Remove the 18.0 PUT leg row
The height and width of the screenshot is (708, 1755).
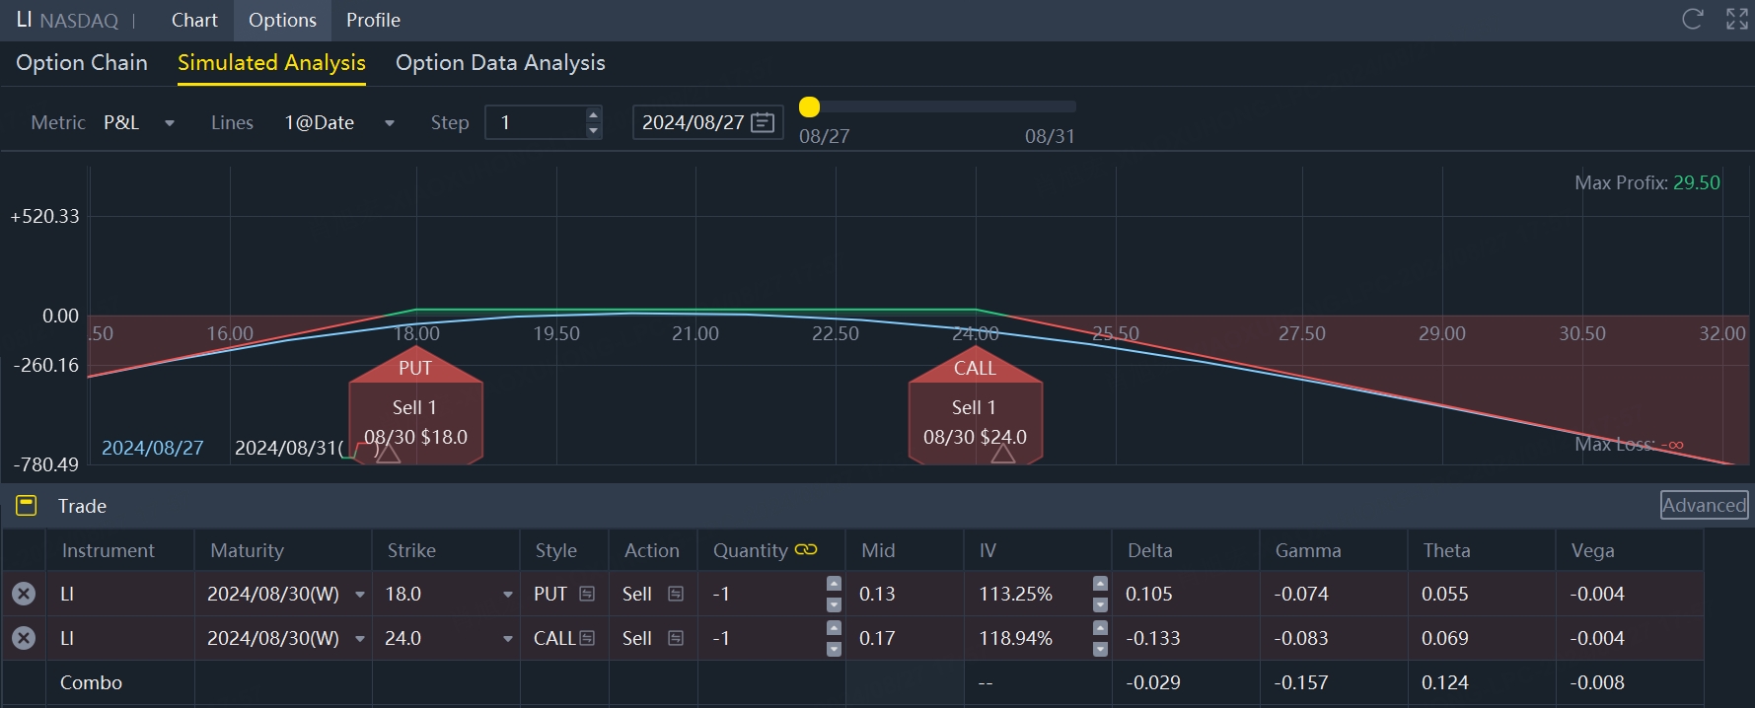pyautogui.click(x=24, y=594)
